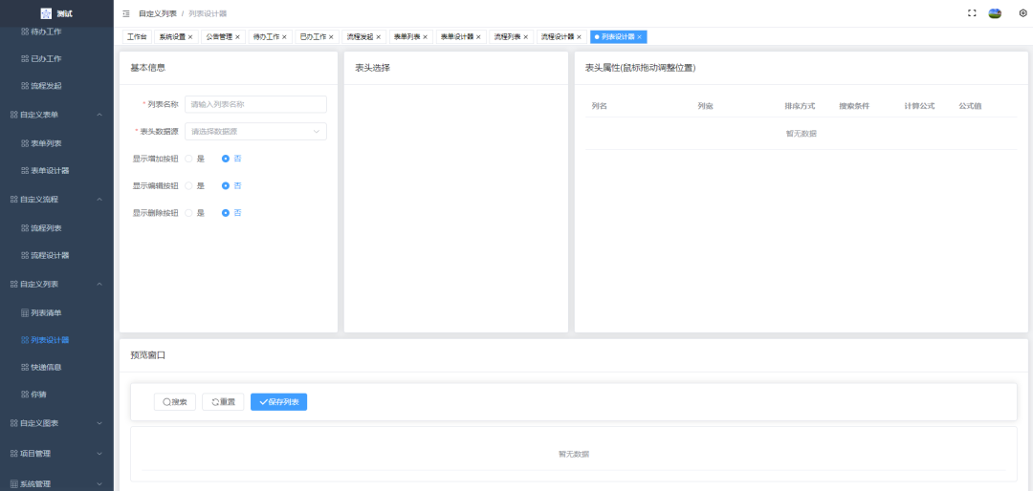Click the 列表名称 input field
Screen dimensions: 1033x491
click(255, 104)
